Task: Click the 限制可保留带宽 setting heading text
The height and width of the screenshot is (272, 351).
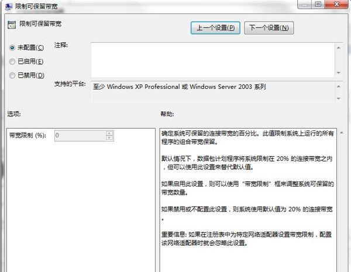Action: pos(40,24)
